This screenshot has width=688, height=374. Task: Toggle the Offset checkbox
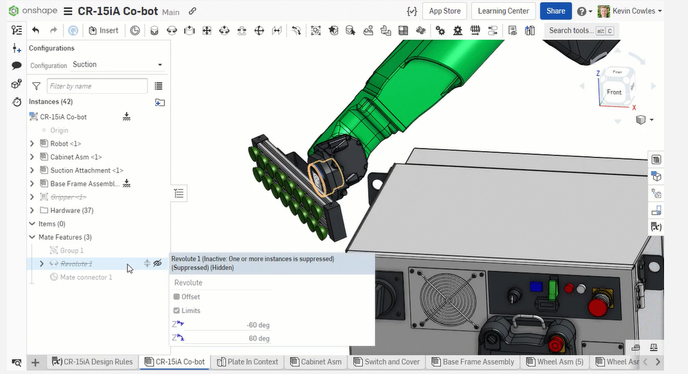click(177, 297)
